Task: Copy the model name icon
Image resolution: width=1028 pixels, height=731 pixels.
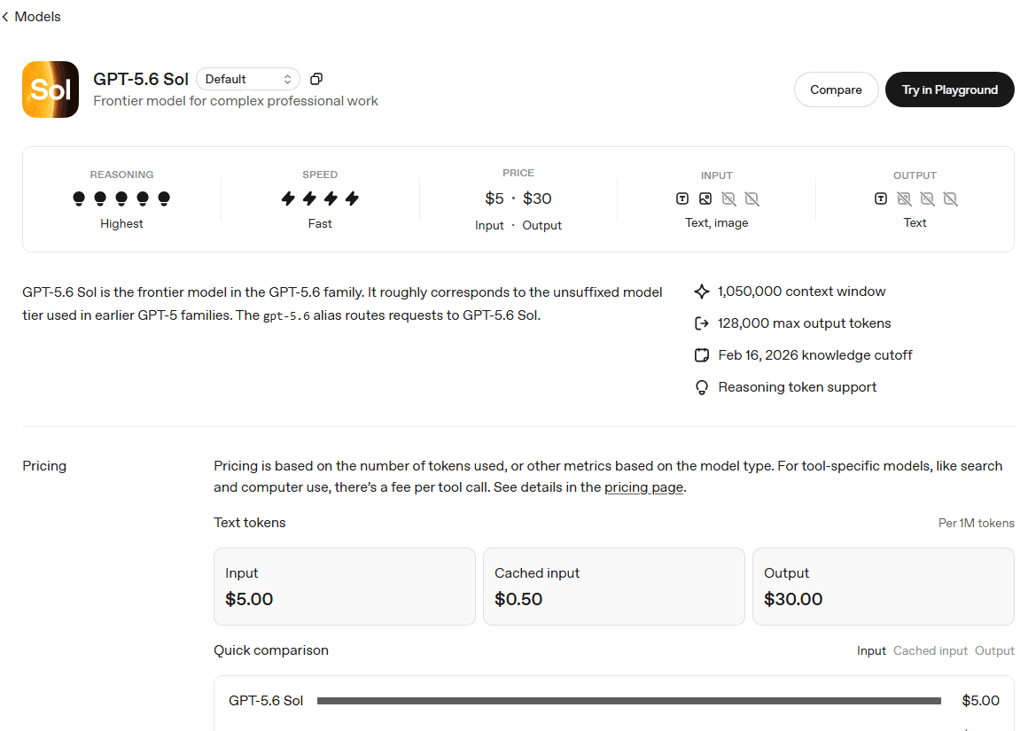Action: click(x=316, y=80)
